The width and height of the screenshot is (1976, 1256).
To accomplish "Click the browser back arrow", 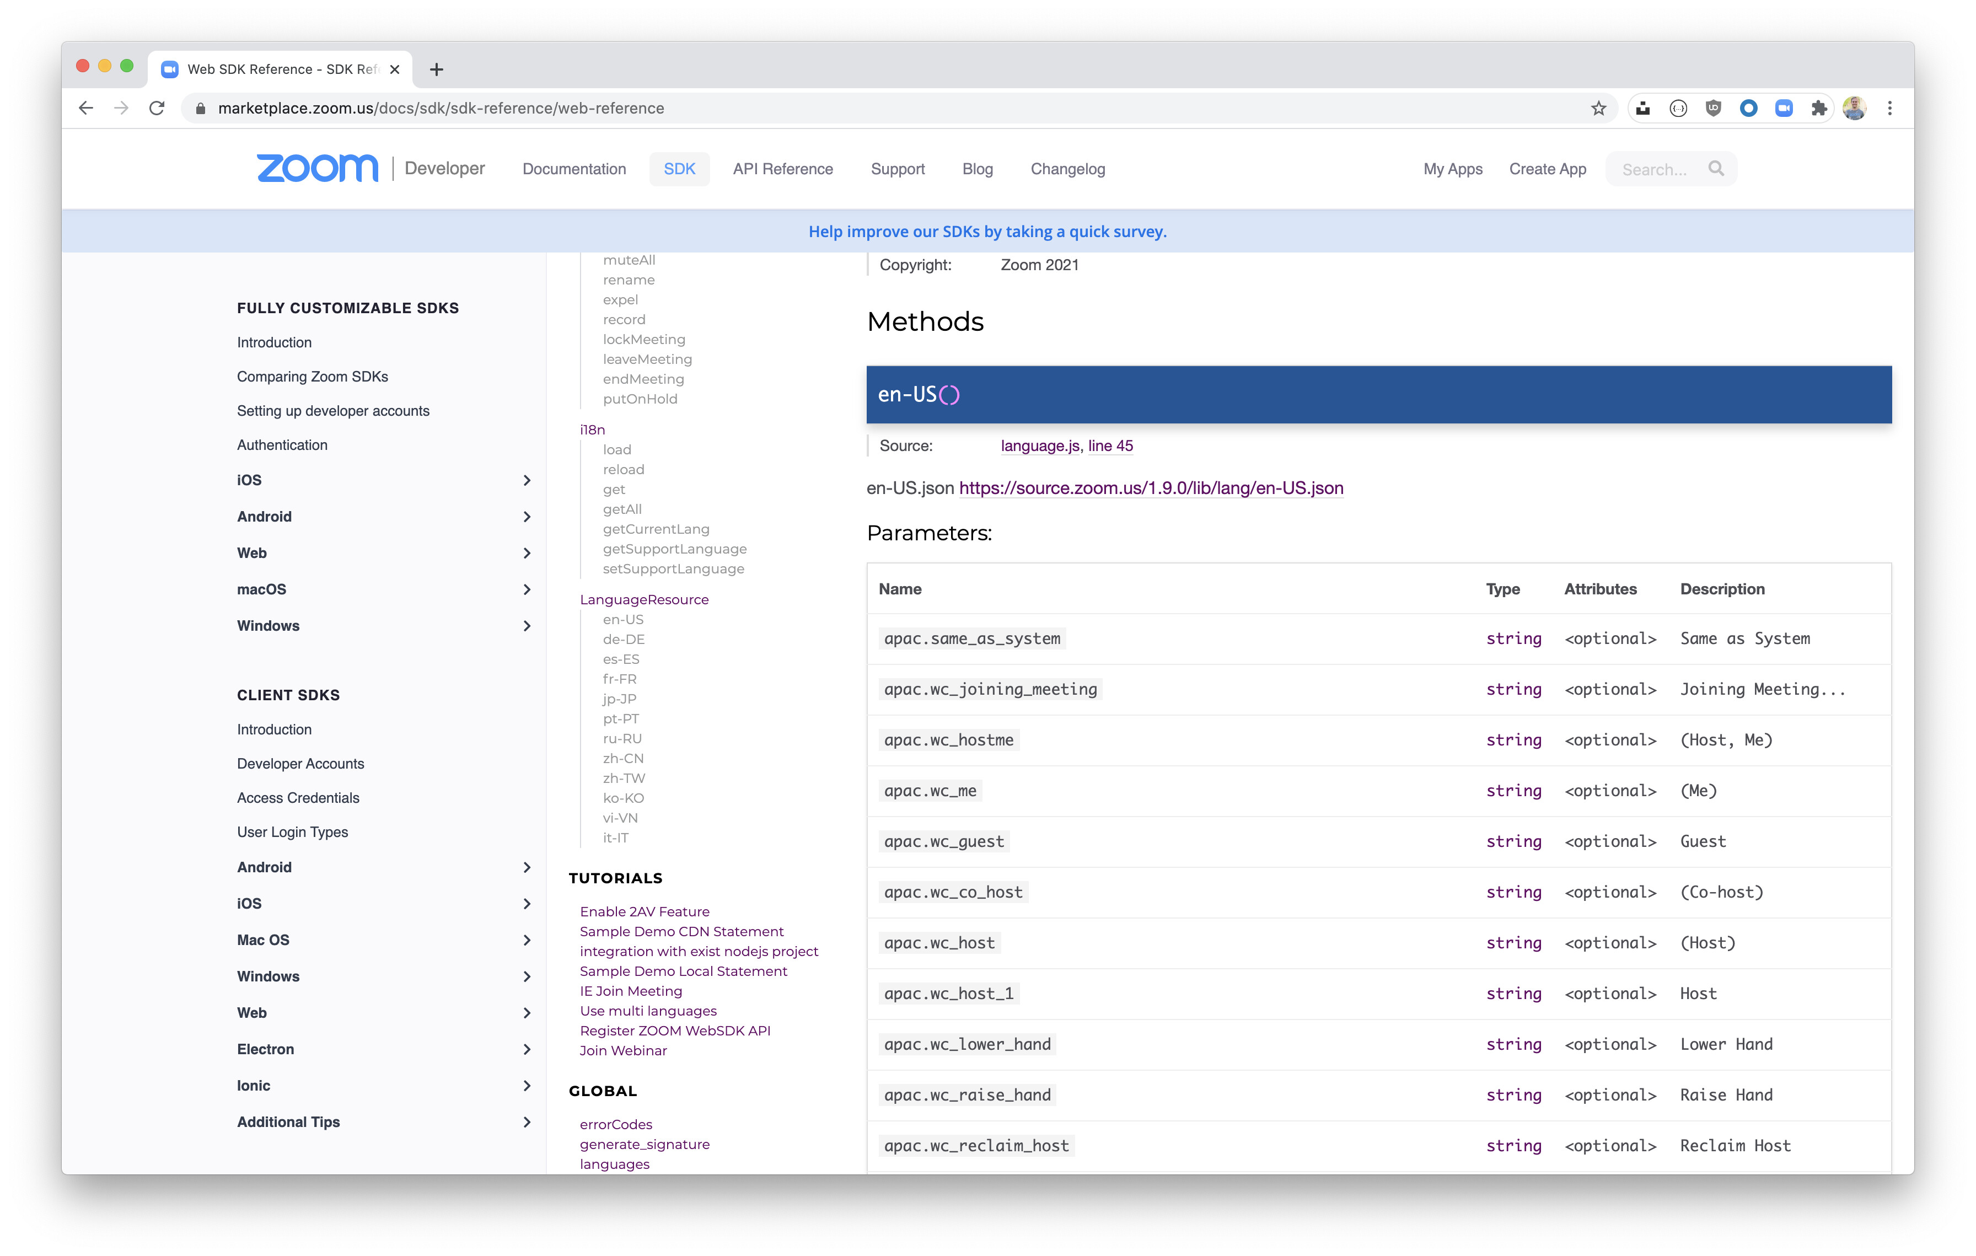I will click(x=85, y=108).
